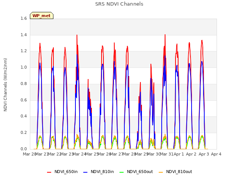Click the 0.8 y-axis tick label
239x179 pixels.
[24, 84]
